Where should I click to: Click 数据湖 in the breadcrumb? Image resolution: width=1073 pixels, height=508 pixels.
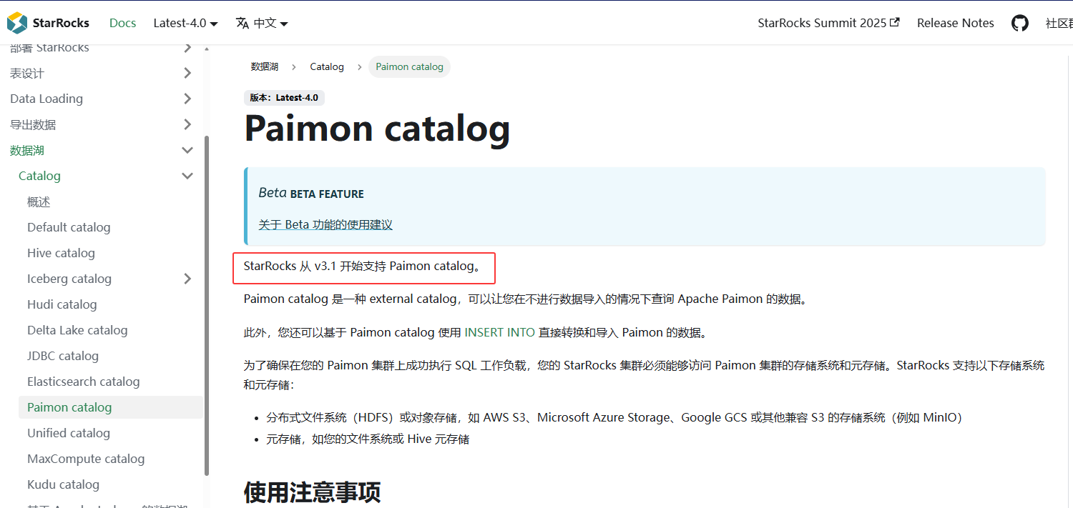(264, 66)
